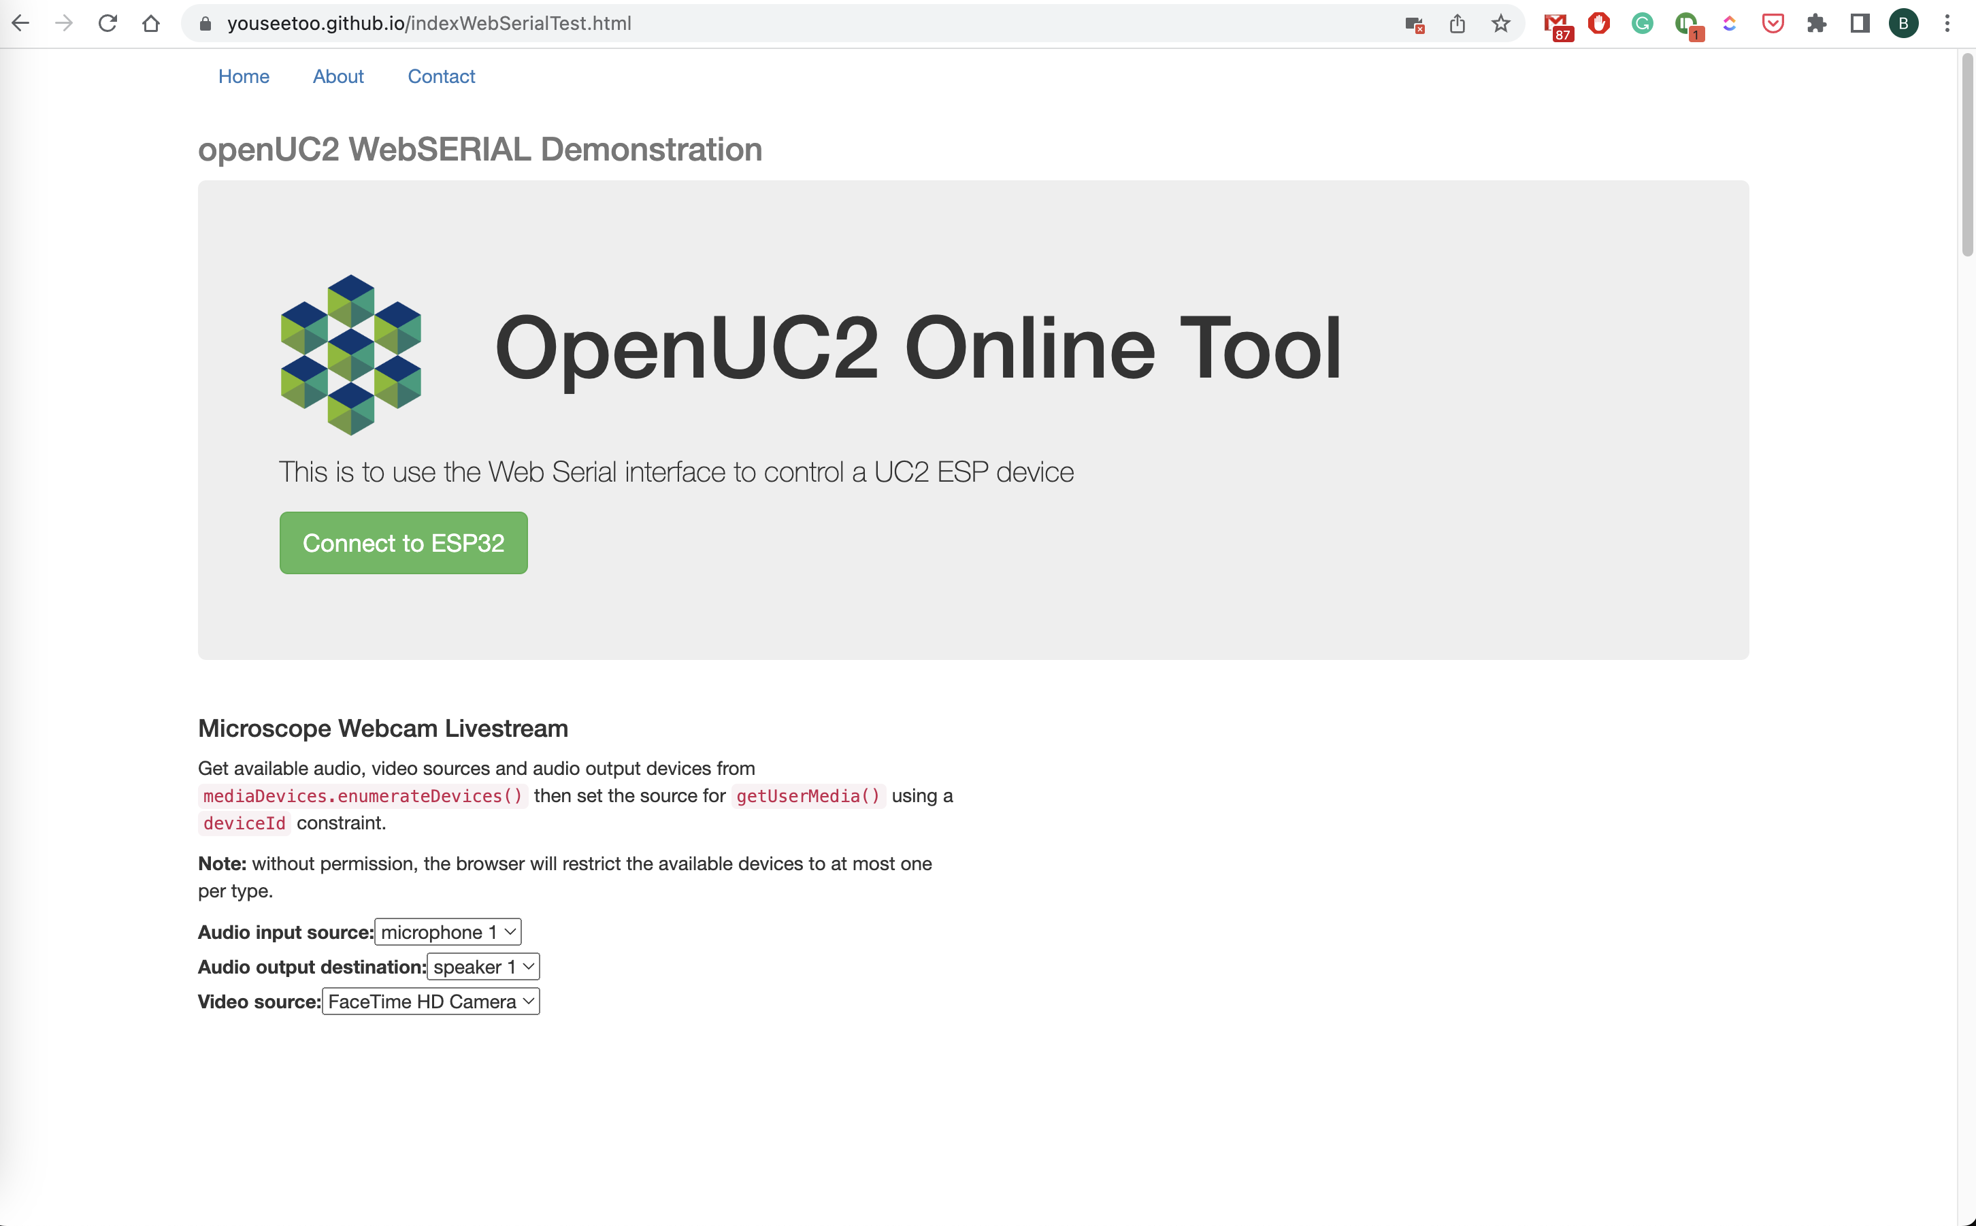Screen dimensions: 1976x1226
Task: Click the blocked camera indicator icon
Action: 1414,24
